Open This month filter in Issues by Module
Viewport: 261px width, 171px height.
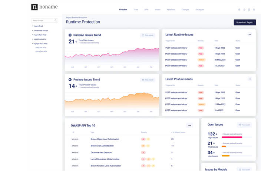244,170
